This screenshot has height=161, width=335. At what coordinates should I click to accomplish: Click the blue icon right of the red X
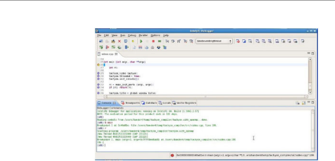(x=126, y=41)
